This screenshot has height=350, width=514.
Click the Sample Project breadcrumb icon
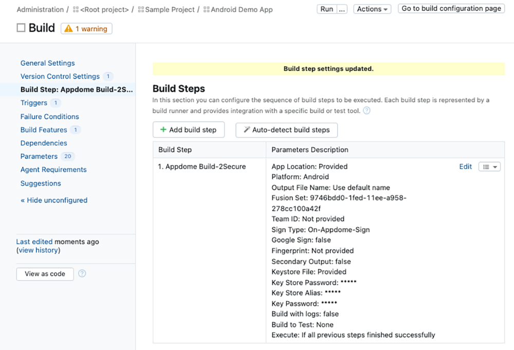(x=141, y=9)
